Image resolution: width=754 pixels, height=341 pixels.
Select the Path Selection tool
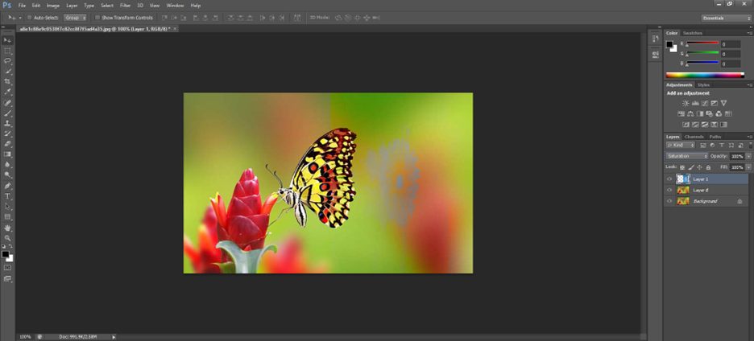pos(8,206)
